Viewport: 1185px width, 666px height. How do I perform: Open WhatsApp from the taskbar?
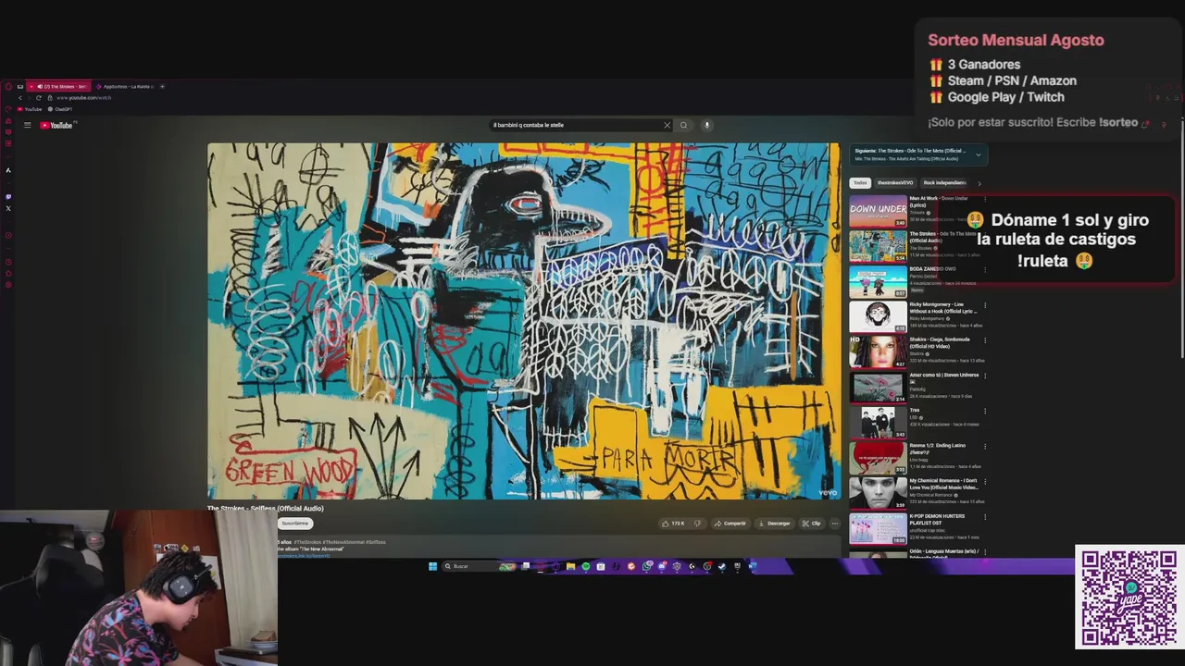647,566
